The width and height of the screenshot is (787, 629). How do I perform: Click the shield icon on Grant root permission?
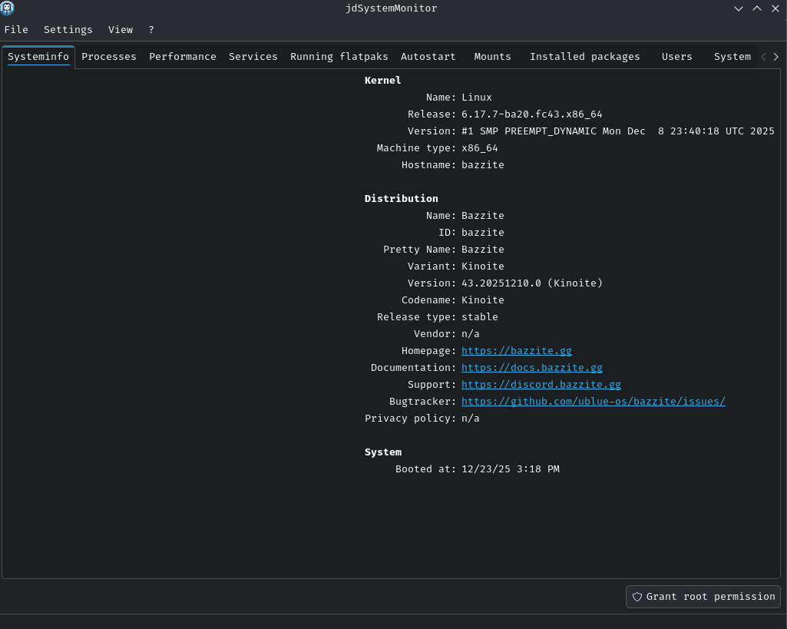tap(637, 597)
